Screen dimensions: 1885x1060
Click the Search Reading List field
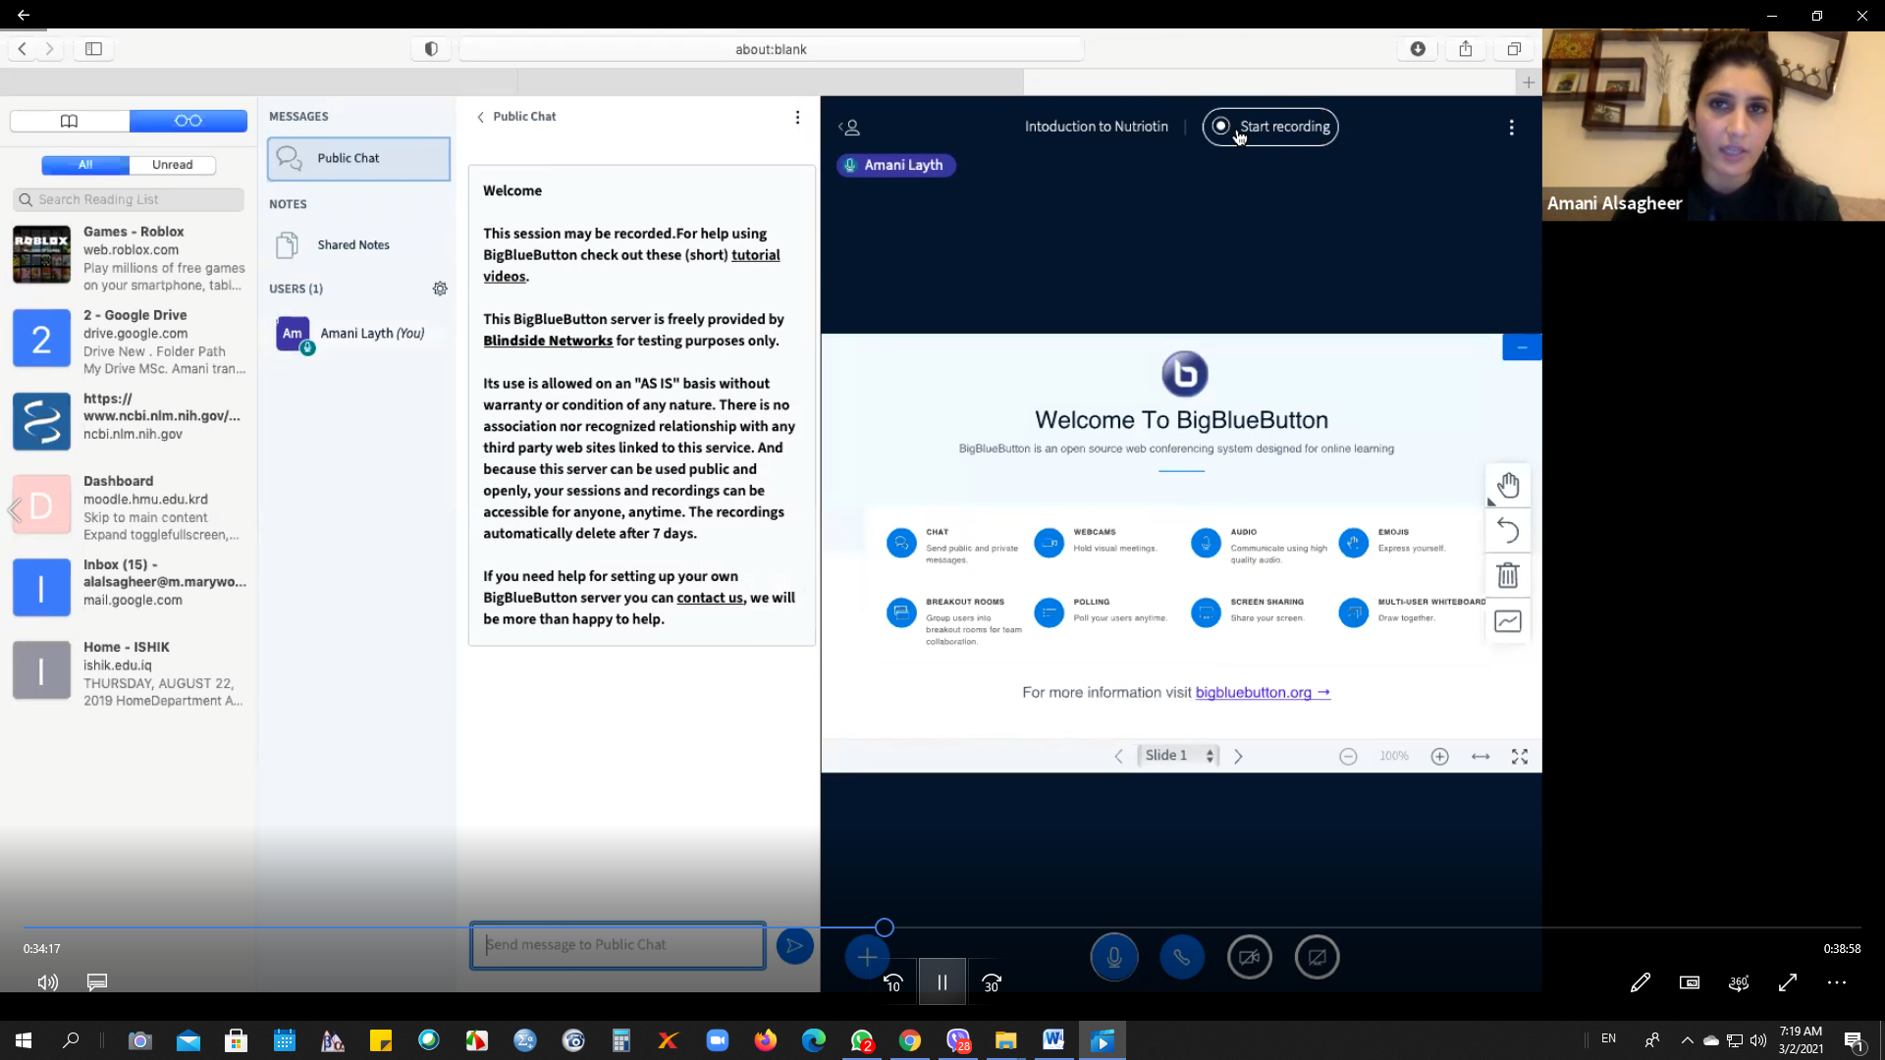pyautogui.click(x=129, y=200)
